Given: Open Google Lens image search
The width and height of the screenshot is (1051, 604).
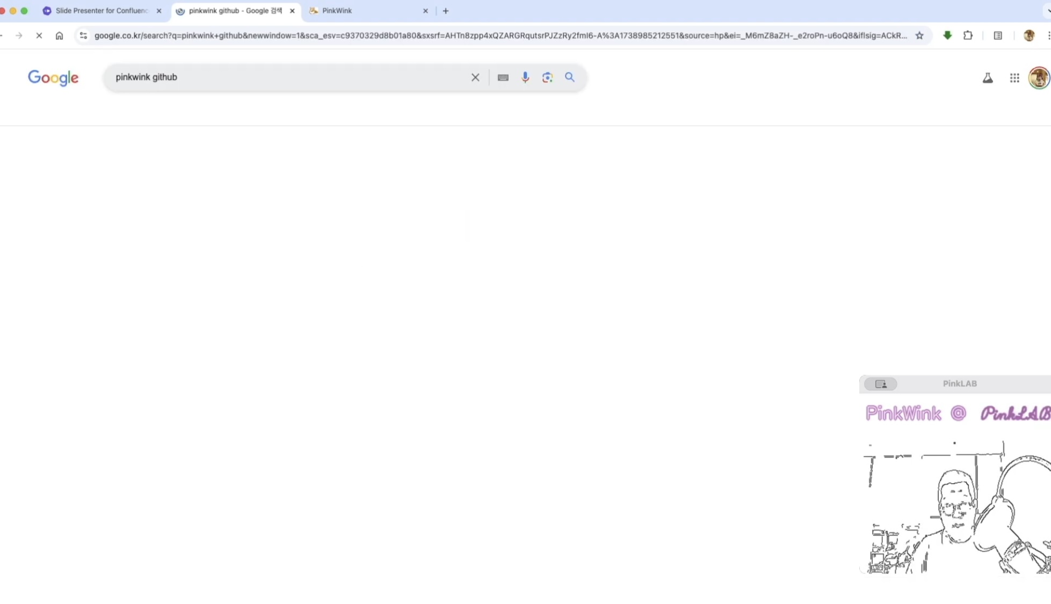Looking at the screenshot, I should [x=547, y=77].
